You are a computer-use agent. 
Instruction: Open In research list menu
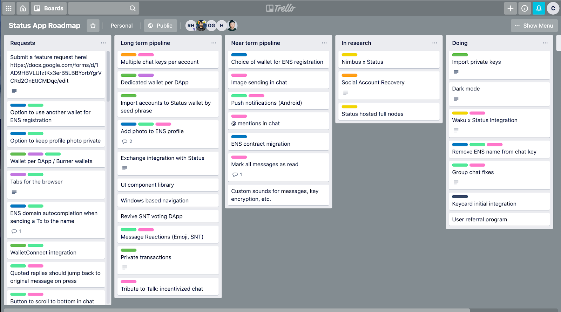pos(434,43)
